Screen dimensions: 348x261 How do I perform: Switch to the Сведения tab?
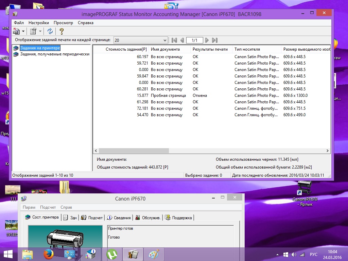[119, 218]
